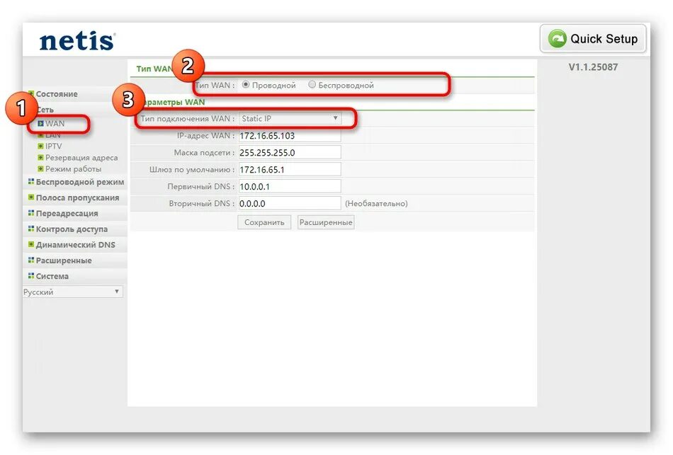Select the Проводной WAN type radio
673x455 pixels.
[x=246, y=84]
